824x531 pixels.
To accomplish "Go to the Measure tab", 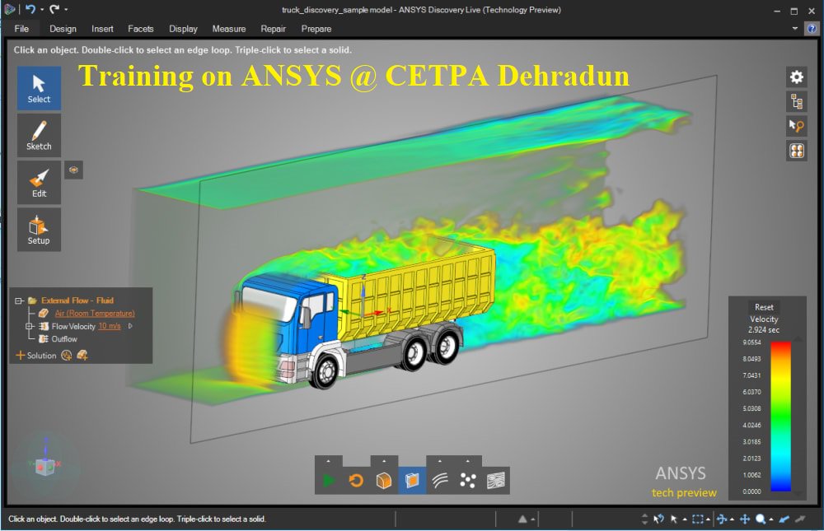I will point(229,29).
